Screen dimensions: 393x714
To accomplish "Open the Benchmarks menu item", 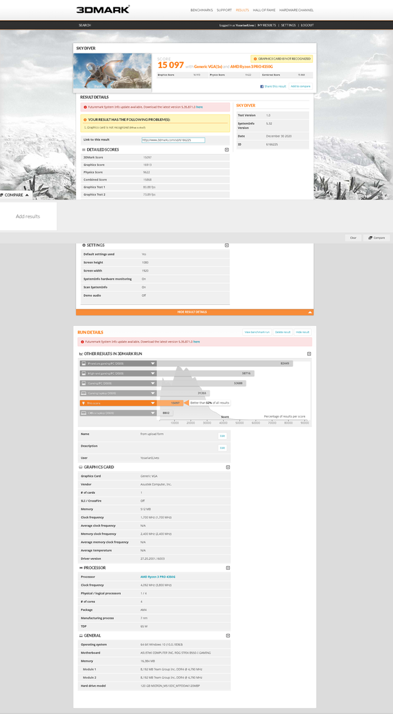I will (x=201, y=10).
